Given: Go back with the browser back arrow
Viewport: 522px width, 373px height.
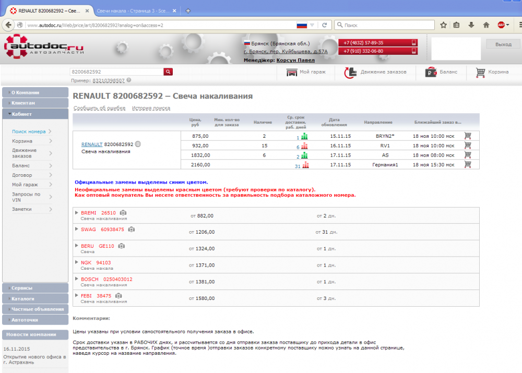Looking at the screenshot, I should (9, 25).
